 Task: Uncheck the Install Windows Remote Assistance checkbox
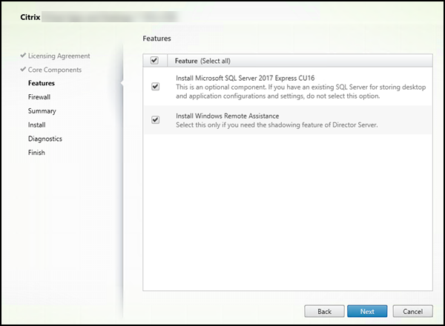[155, 119]
